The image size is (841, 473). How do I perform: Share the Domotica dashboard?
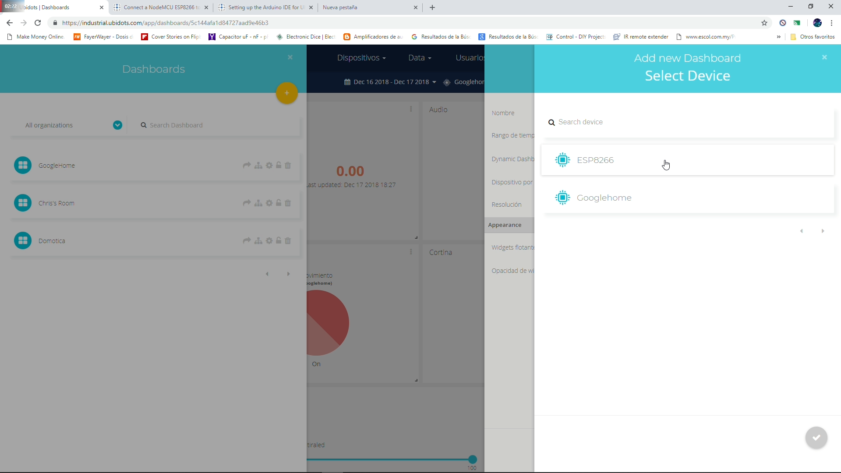click(x=247, y=241)
